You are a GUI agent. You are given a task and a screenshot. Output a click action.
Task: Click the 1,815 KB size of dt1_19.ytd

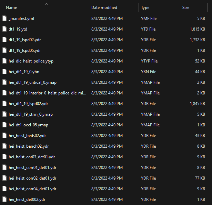(198, 29)
